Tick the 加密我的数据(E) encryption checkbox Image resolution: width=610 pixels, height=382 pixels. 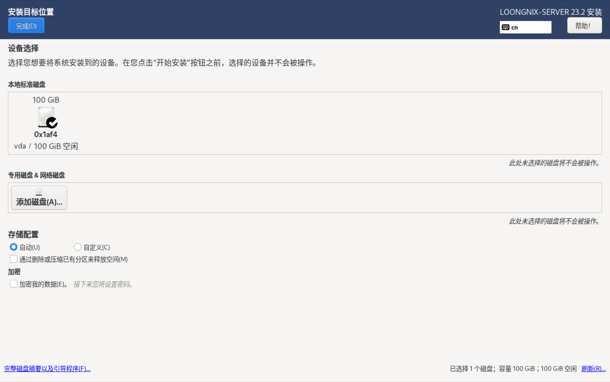pyautogui.click(x=13, y=284)
